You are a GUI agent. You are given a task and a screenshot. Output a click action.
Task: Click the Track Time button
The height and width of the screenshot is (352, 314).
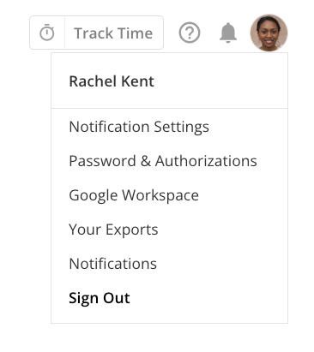(113, 33)
